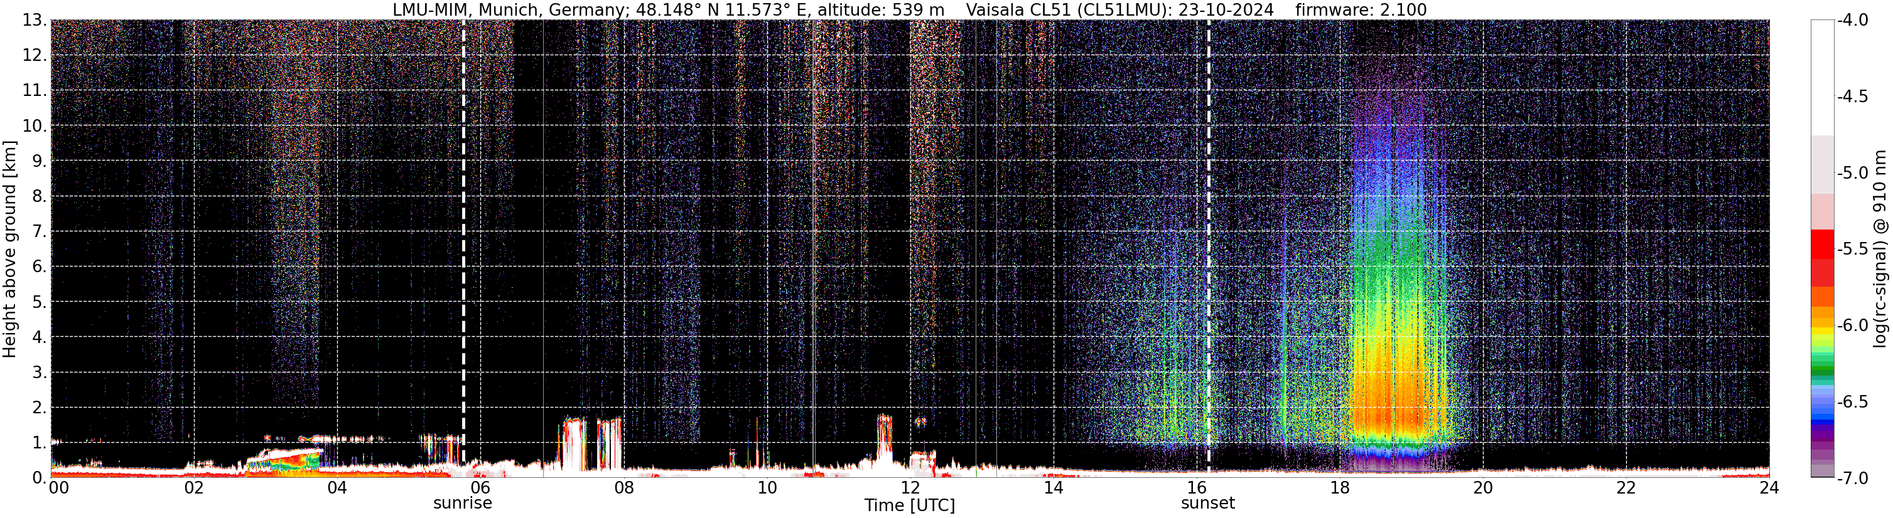This screenshot has width=1893, height=518.
Task: Click the y-axis tick label '8.'
Action: 40,197
